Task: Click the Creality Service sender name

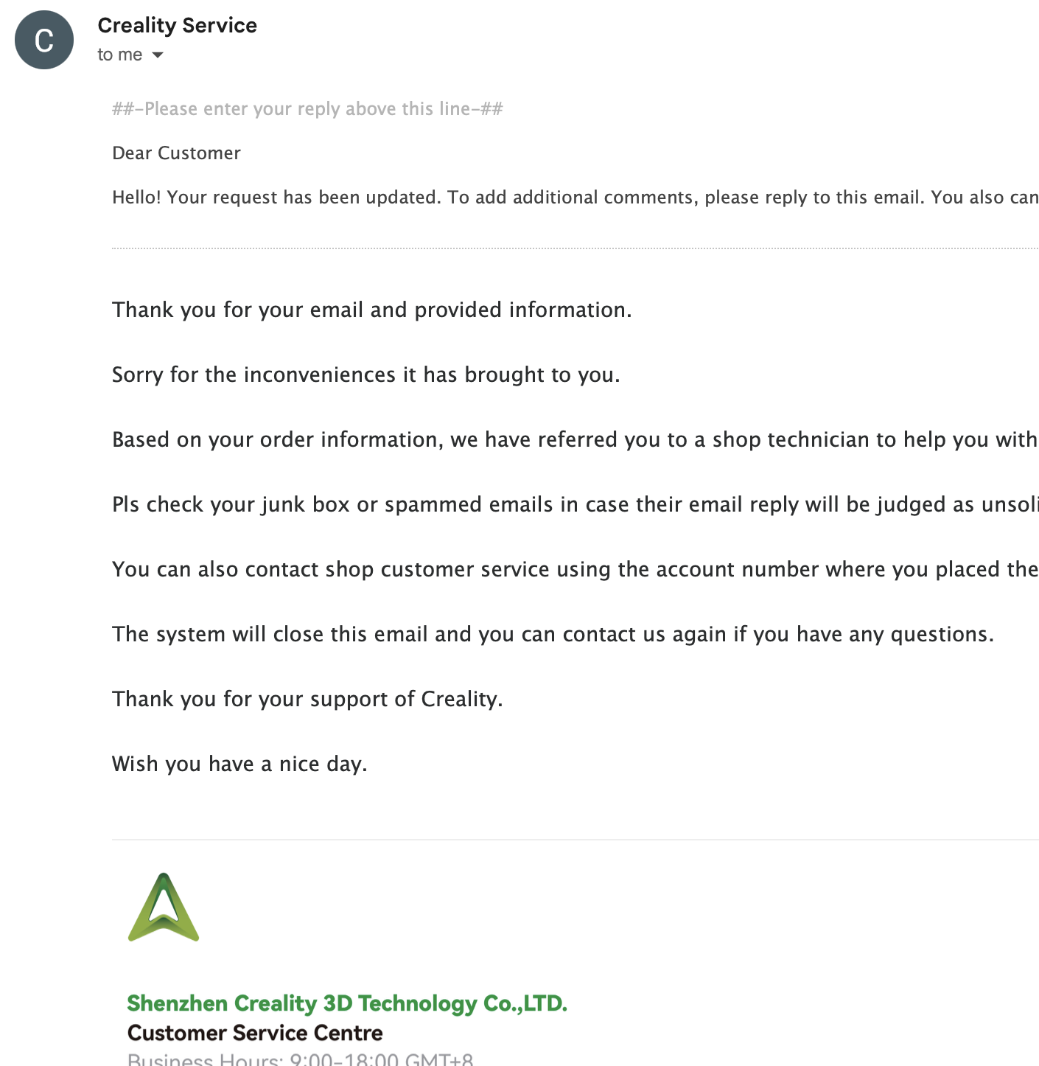Action: 177,25
